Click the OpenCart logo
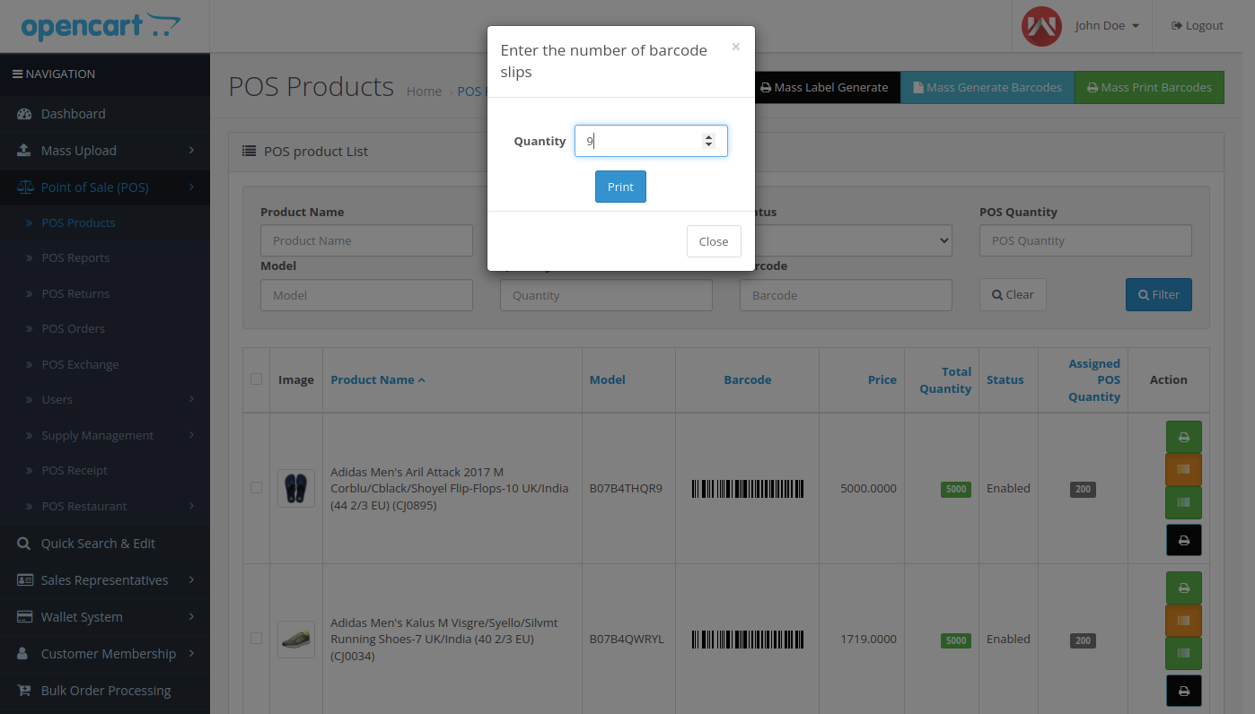1255x714 pixels. pyautogui.click(x=101, y=26)
